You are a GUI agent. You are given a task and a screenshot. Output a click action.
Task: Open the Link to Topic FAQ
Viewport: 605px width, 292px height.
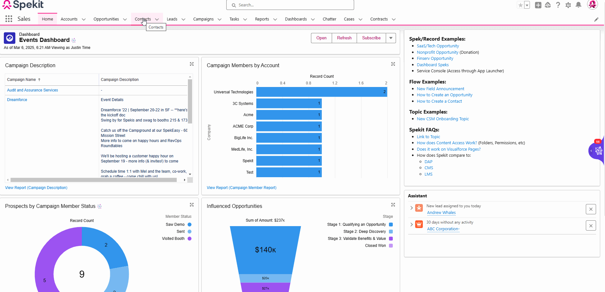pos(428,137)
